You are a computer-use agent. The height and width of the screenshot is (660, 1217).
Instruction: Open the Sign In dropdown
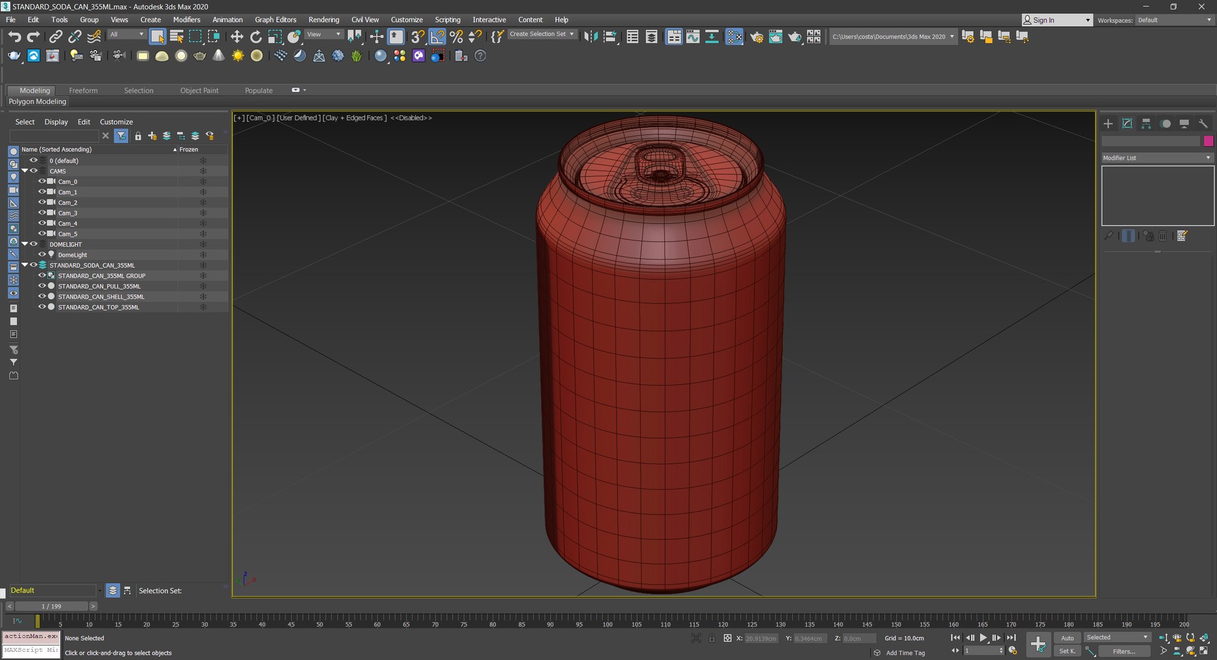pyautogui.click(x=1057, y=20)
